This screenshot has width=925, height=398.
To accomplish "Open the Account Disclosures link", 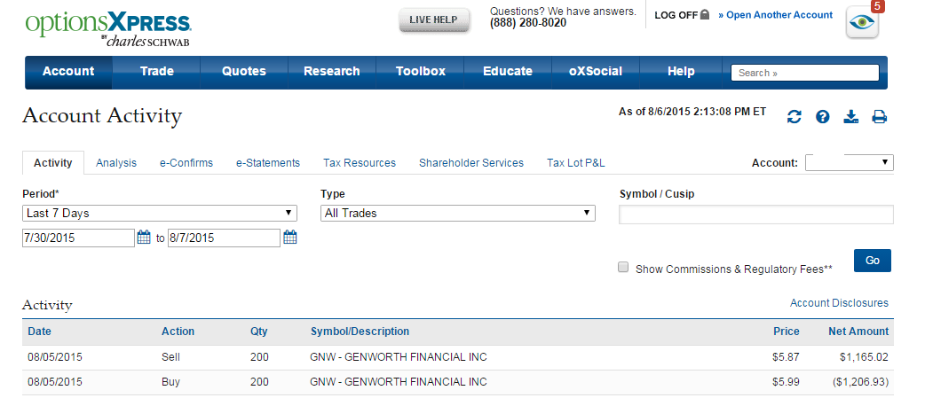I will coord(839,303).
